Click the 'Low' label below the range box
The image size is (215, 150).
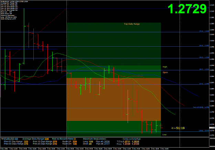coord(164,135)
